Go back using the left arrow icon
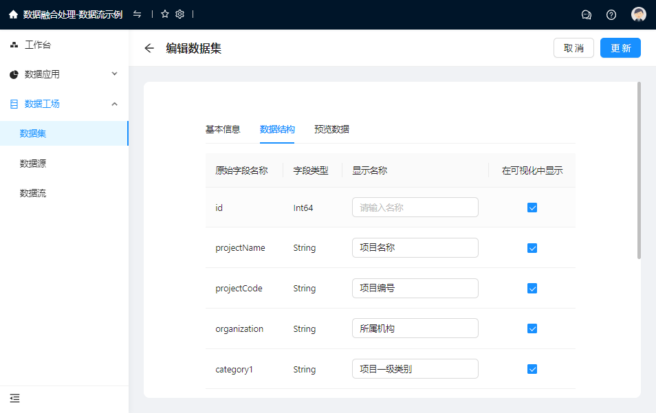Screen dimensions: 656x413 click(149, 48)
